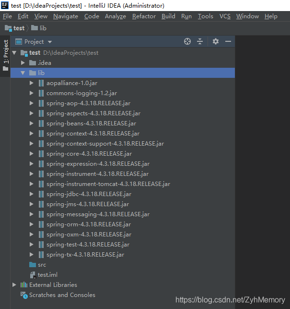Open the Analyze menu
Viewport: 290px width, 309px height.
[116, 16]
